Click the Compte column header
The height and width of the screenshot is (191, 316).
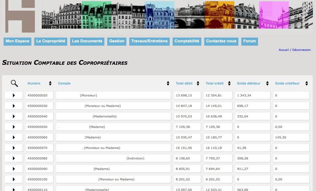point(64,83)
